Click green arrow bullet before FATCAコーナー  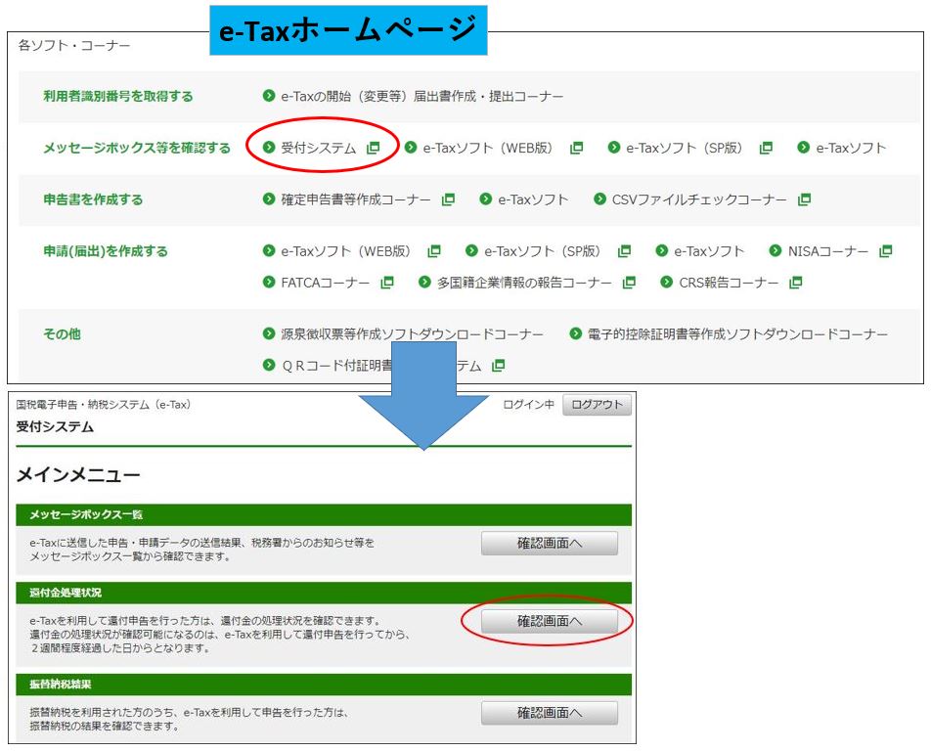[269, 282]
